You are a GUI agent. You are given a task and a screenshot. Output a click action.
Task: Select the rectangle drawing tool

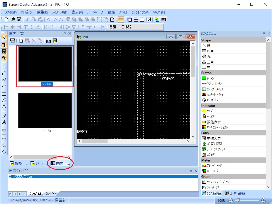4,94
